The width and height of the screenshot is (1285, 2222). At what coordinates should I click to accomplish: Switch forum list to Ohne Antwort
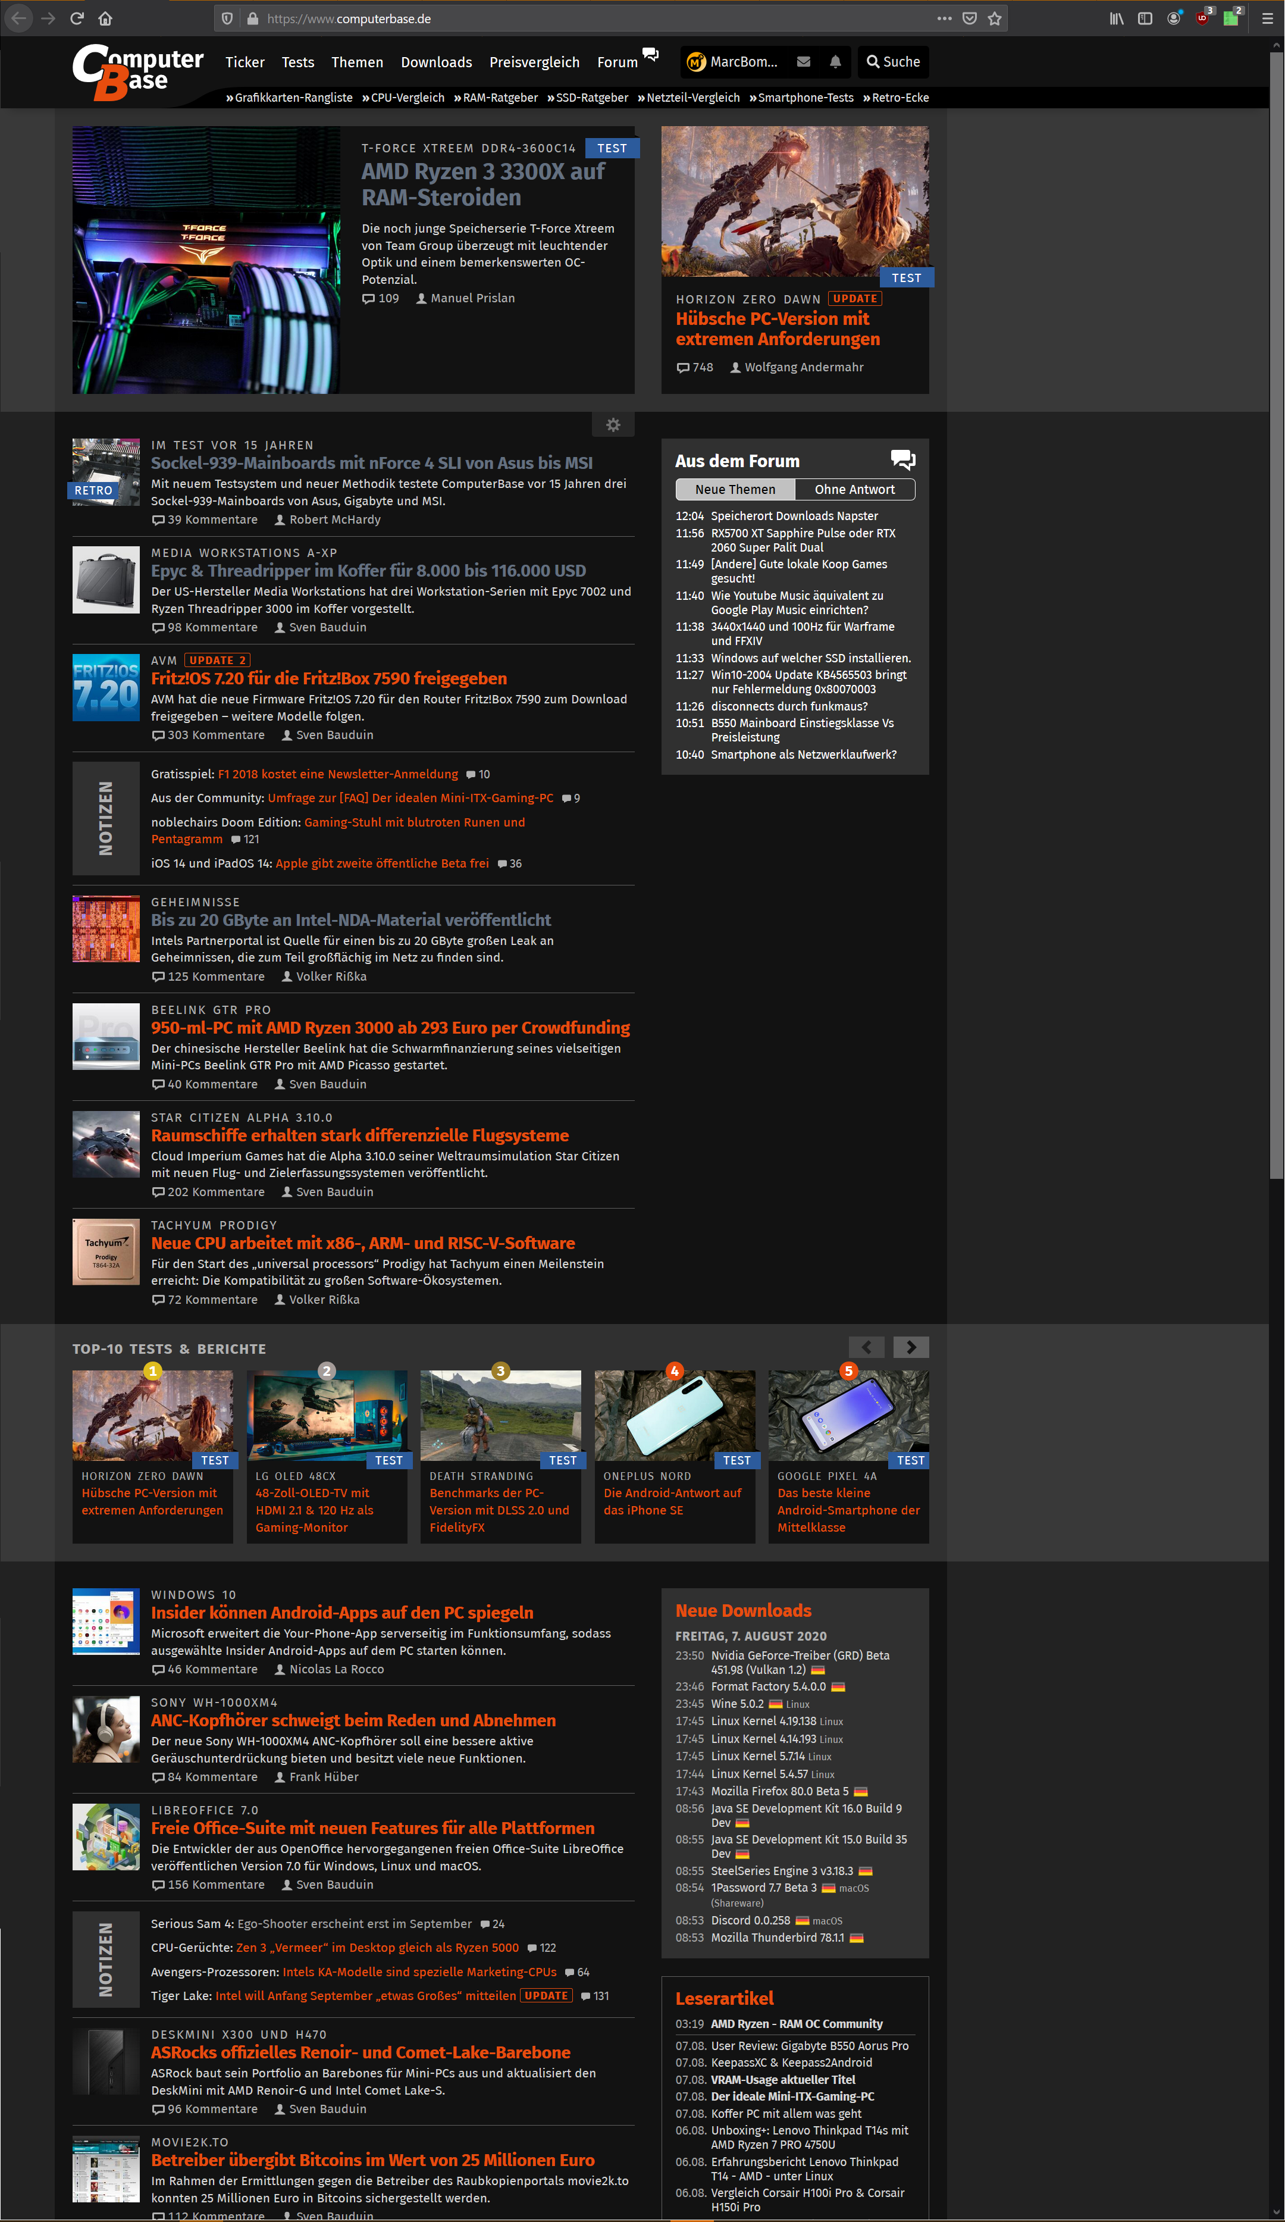click(x=854, y=489)
